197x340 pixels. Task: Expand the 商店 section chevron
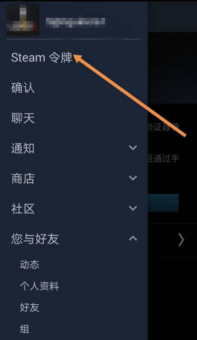coord(133,178)
